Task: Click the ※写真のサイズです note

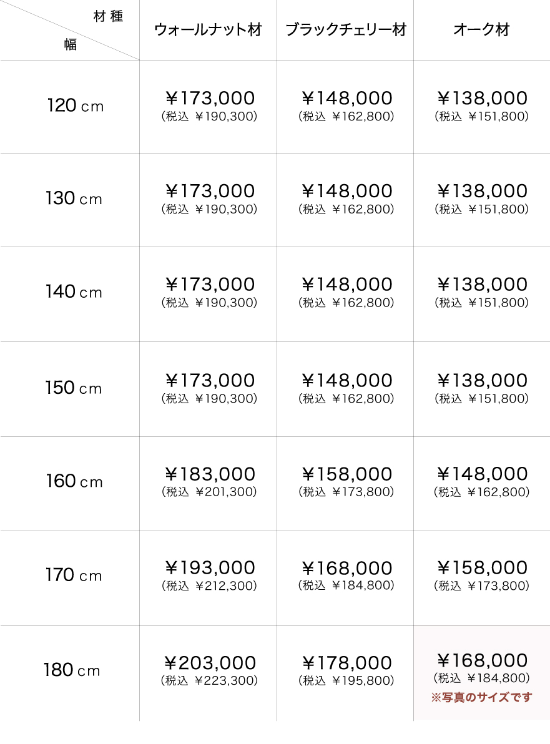Action: tap(482, 697)
